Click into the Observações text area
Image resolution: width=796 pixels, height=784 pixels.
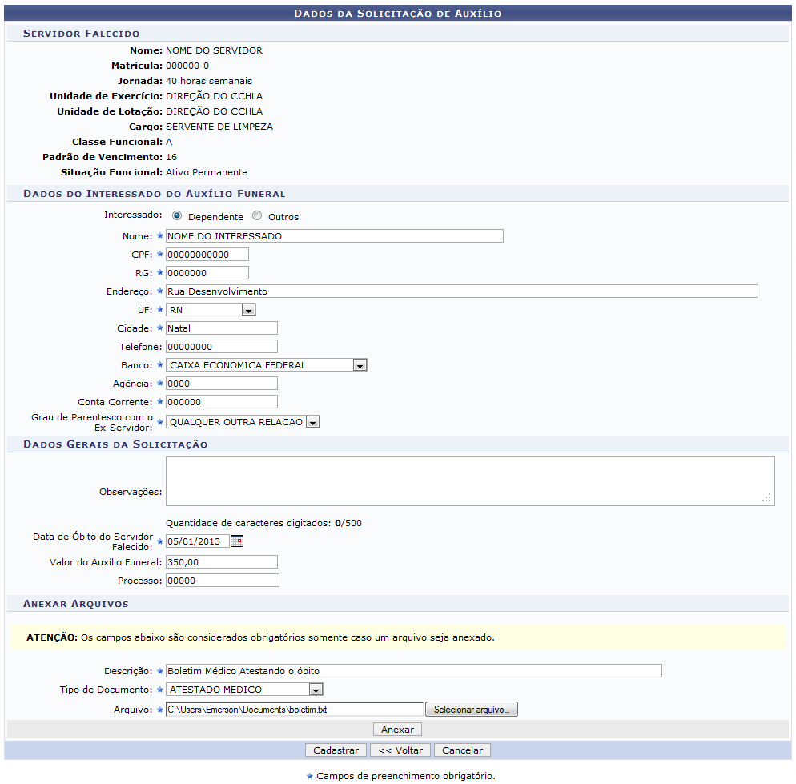coord(469,481)
